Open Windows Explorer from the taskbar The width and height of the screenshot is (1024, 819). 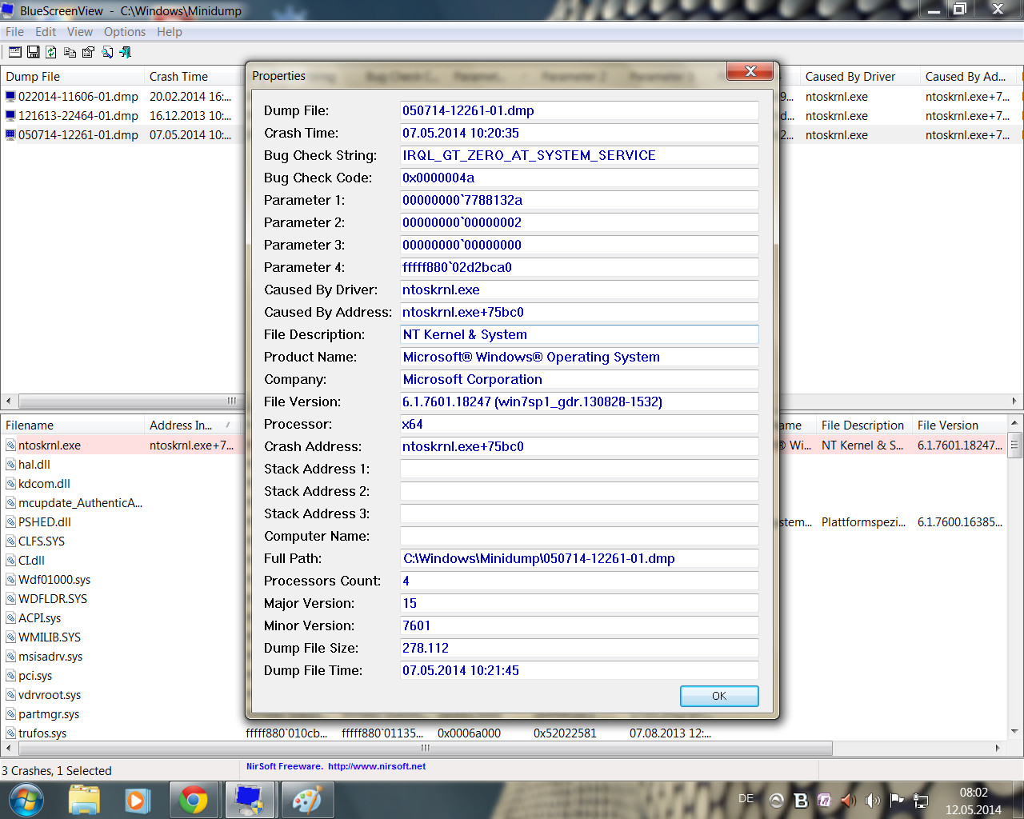84,800
